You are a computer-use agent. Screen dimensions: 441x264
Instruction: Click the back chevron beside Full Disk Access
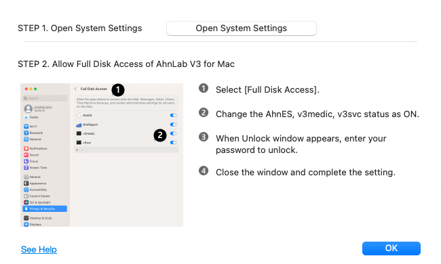[75, 89]
